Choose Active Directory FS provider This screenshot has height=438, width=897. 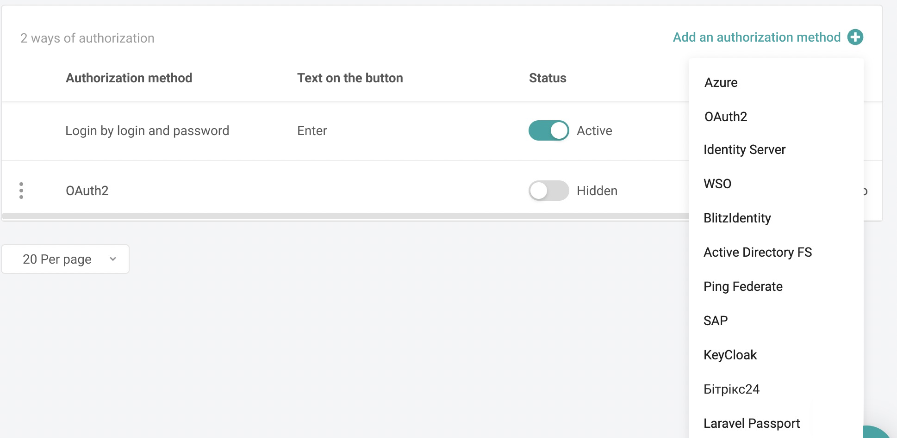point(758,252)
